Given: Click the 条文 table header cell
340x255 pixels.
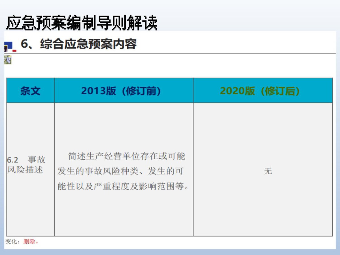Looking at the screenshot, I should coord(30,90).
